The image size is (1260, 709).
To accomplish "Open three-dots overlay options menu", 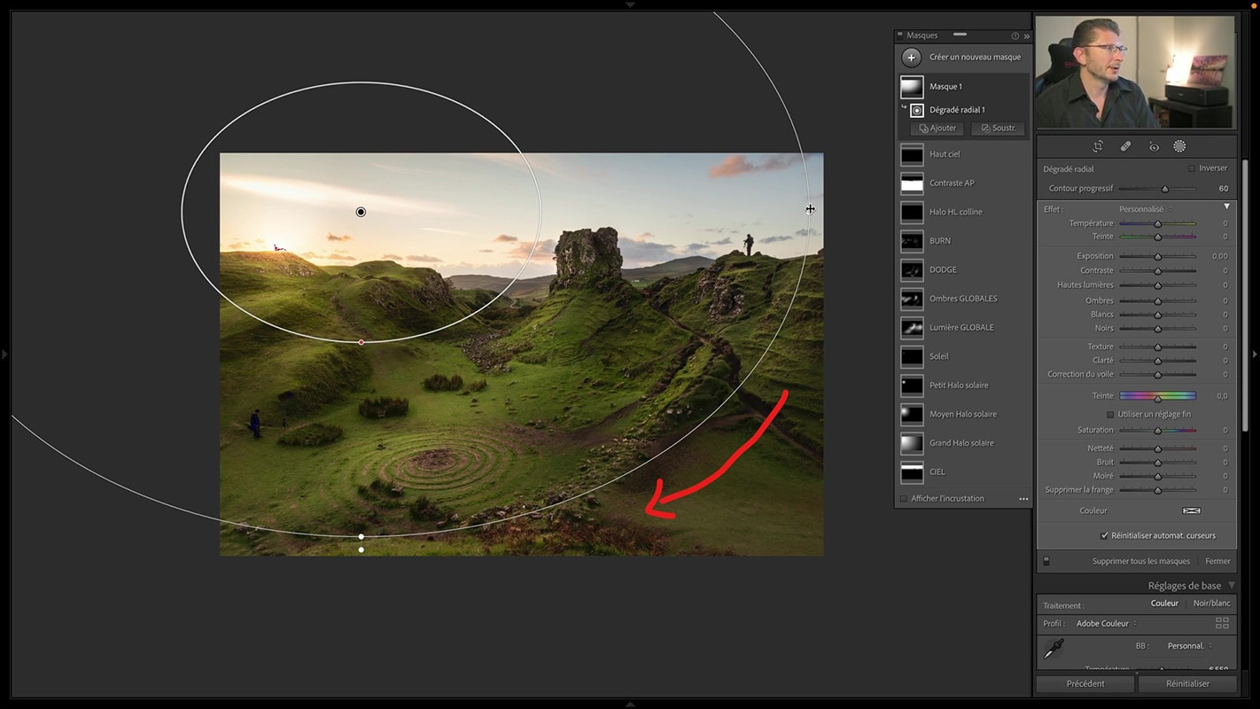I will click(1023, 499).
